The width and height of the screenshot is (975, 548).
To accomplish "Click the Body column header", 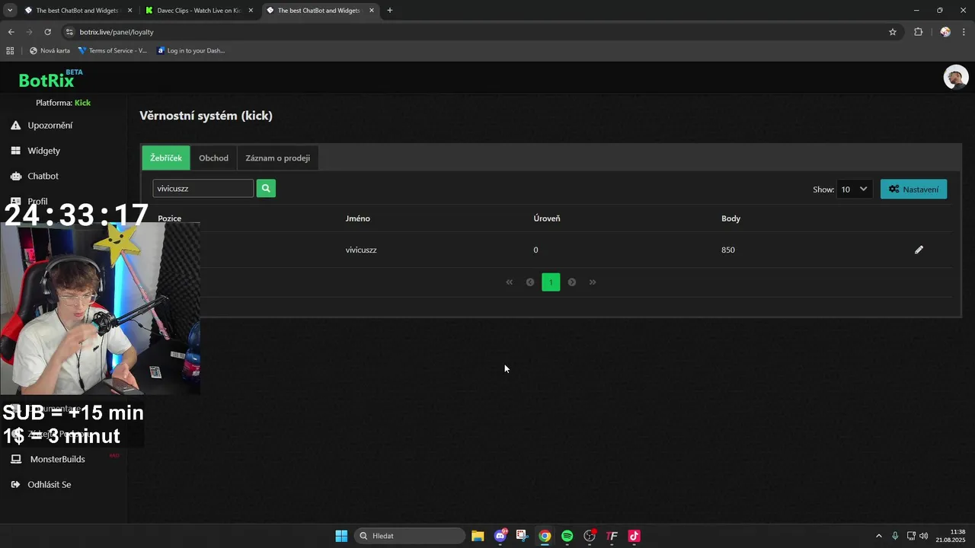I will point(730,218).
